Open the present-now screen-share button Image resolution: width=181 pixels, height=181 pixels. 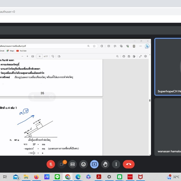tap(94, 164)
